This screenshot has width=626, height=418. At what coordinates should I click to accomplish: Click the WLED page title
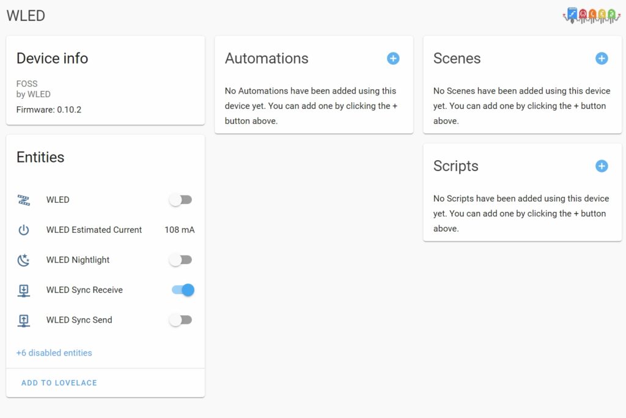coord(26,15)
